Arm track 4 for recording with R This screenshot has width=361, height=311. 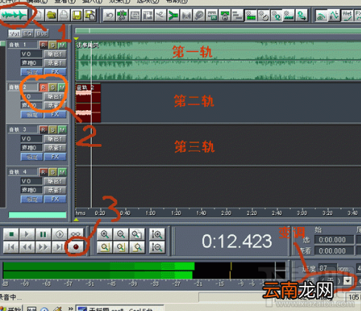pyautogui.click(x=44, y=172)
